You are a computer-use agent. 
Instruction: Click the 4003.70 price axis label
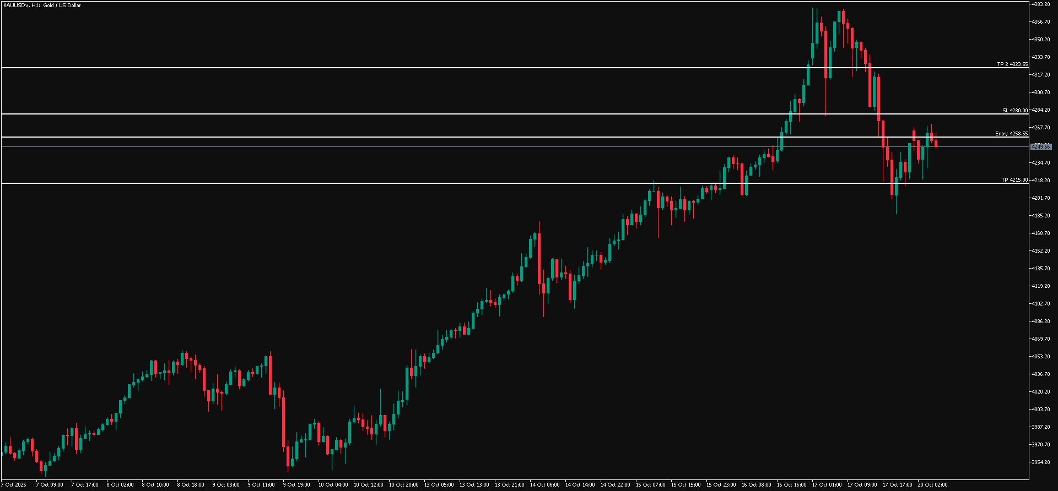[1040, 410]
